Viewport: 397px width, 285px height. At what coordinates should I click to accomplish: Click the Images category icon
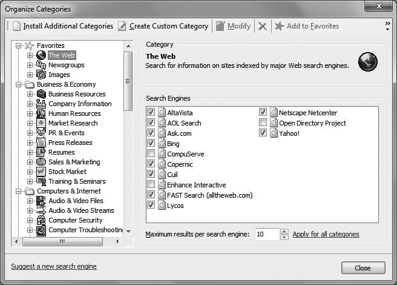click(41, 75)
